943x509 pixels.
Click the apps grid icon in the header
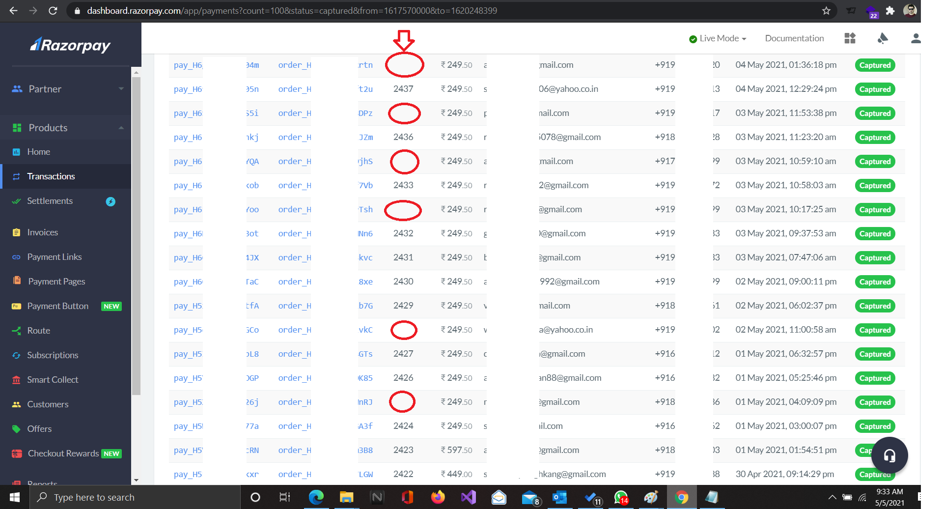[x=850, y=38]
